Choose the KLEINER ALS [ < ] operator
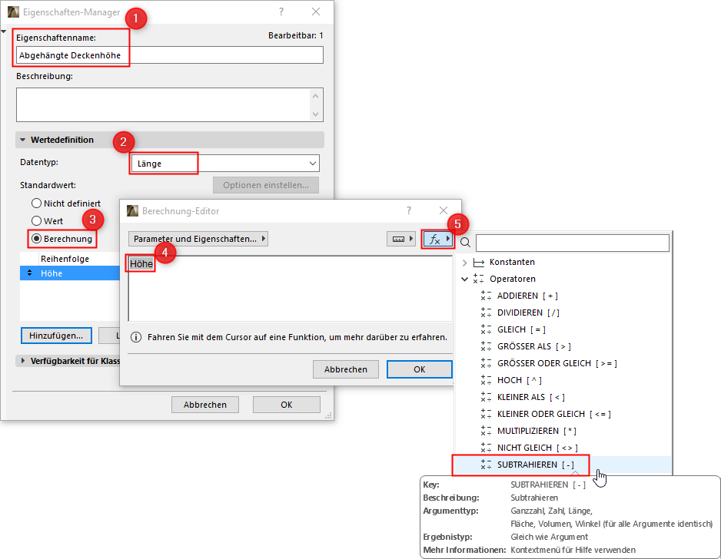 [x=530, y=397]
